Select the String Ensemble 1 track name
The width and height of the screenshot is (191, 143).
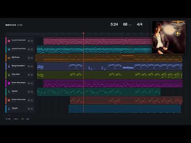coord(18,66)
